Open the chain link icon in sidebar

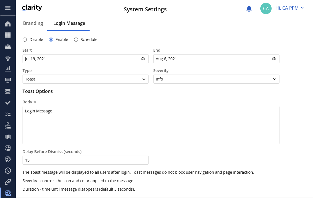(8, 182)
